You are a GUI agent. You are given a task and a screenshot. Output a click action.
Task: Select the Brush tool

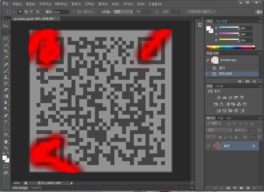(x=6, y=71)
